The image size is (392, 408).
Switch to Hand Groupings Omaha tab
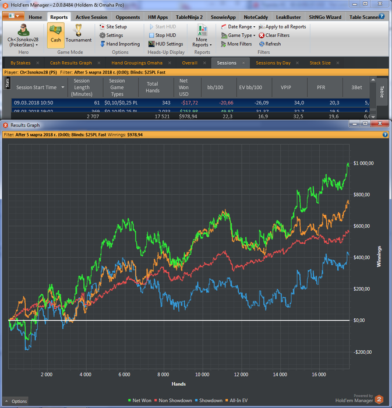pyautogui.click(x=137, y=63)
